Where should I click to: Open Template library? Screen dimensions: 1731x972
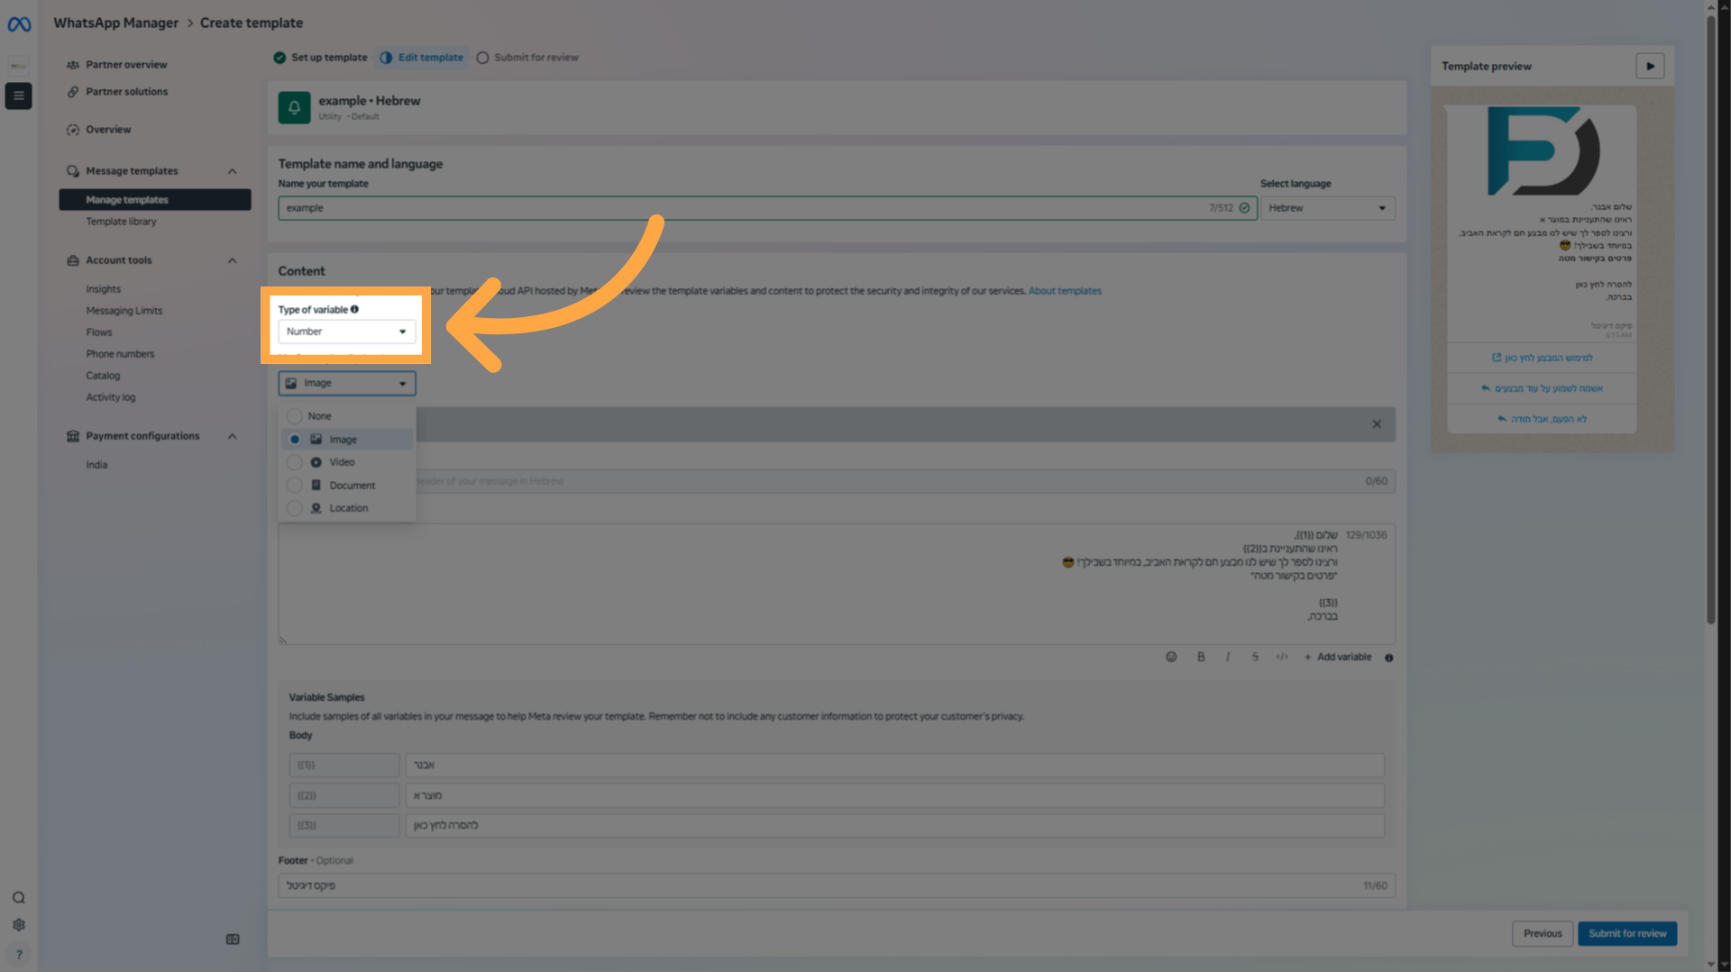tap(121, 222)
